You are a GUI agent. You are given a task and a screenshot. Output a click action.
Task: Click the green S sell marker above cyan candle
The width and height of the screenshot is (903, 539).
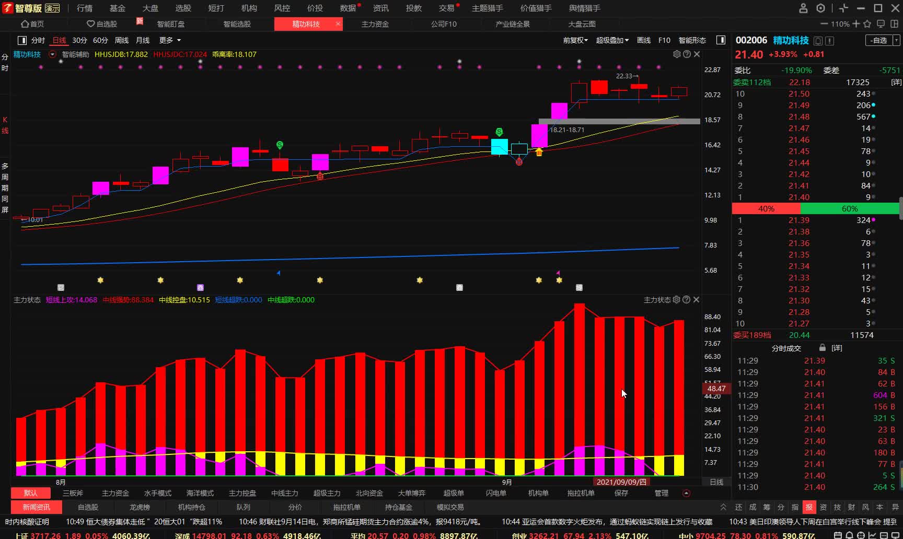(x=499, y=132)
